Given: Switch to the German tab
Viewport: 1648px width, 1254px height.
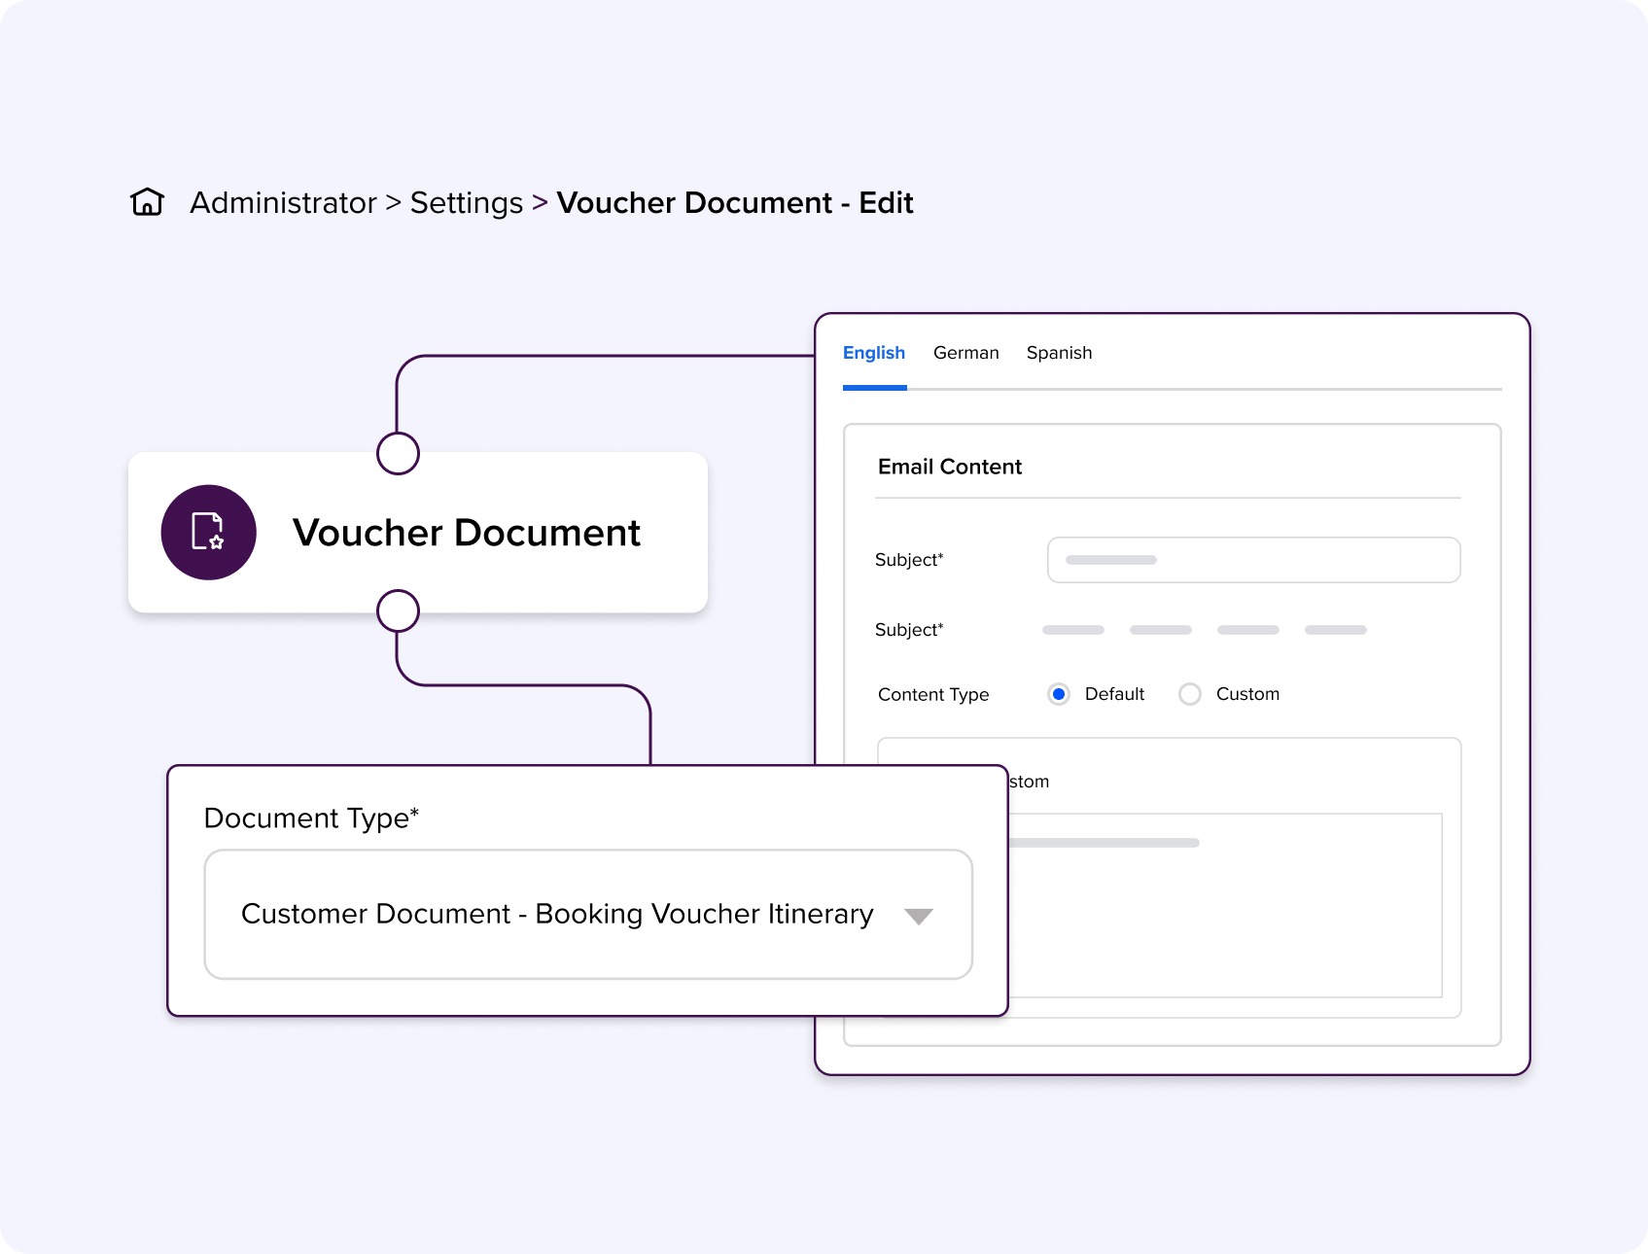Looking at the screenshot, I should 966,353.
